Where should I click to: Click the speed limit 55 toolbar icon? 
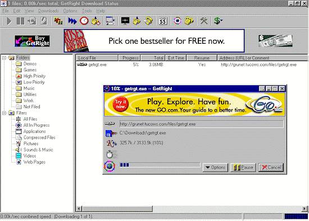163,21
